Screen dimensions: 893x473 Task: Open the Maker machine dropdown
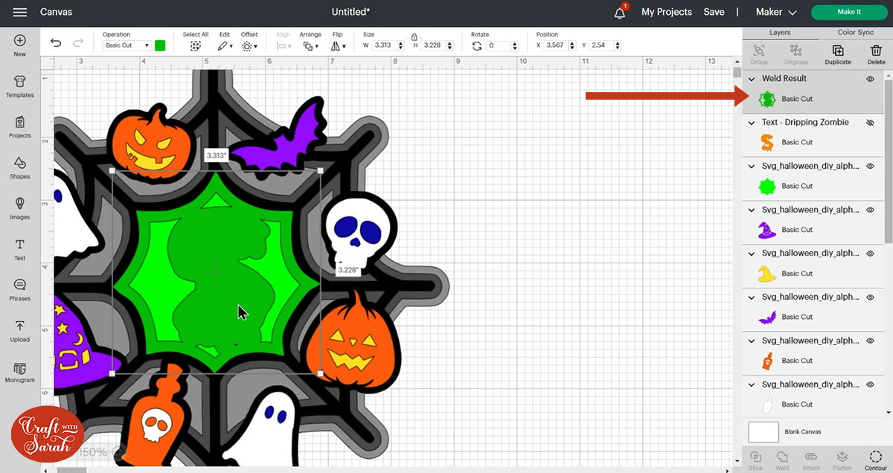tap(776, 12)
